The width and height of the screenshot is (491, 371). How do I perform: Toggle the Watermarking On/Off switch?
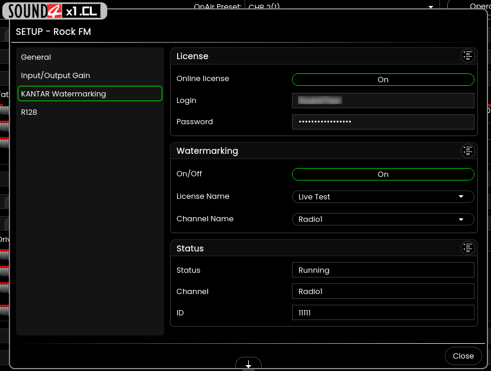pyautogui.click(x=383, y=174)
